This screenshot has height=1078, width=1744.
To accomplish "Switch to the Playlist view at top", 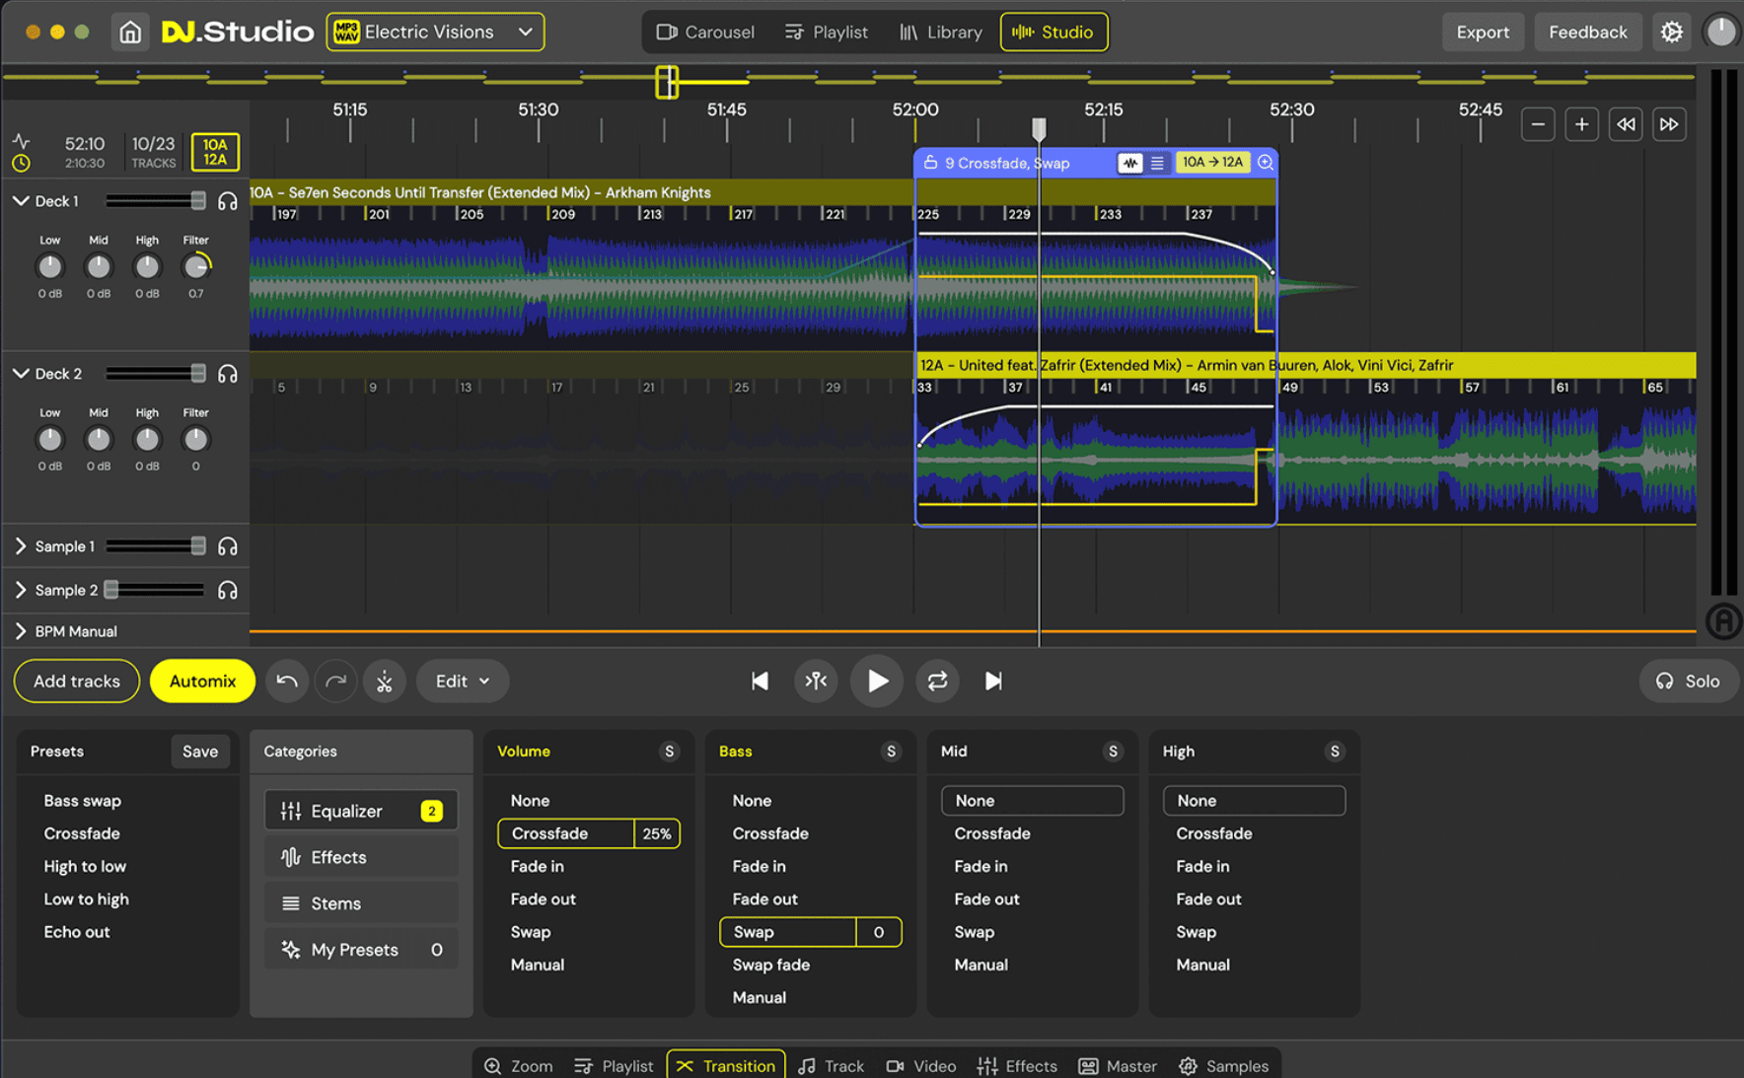I will click(827, 33).
